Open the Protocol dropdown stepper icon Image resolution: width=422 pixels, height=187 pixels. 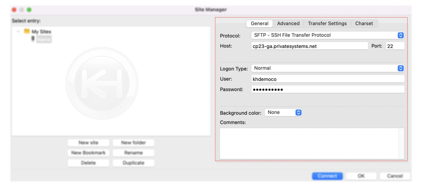click(x=401, y=35)
